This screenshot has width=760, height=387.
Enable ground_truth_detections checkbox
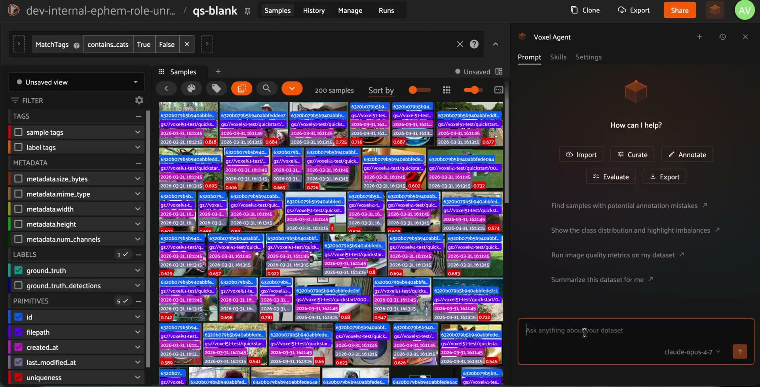point(18,286)
